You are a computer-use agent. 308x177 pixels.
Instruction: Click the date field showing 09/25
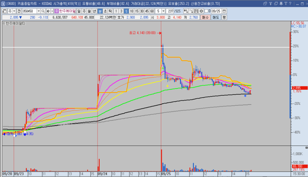point(216,11)
